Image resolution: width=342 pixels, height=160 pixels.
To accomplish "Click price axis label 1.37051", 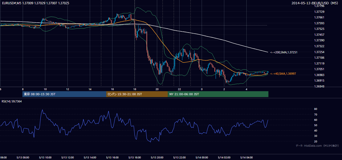I will (319, 69).
